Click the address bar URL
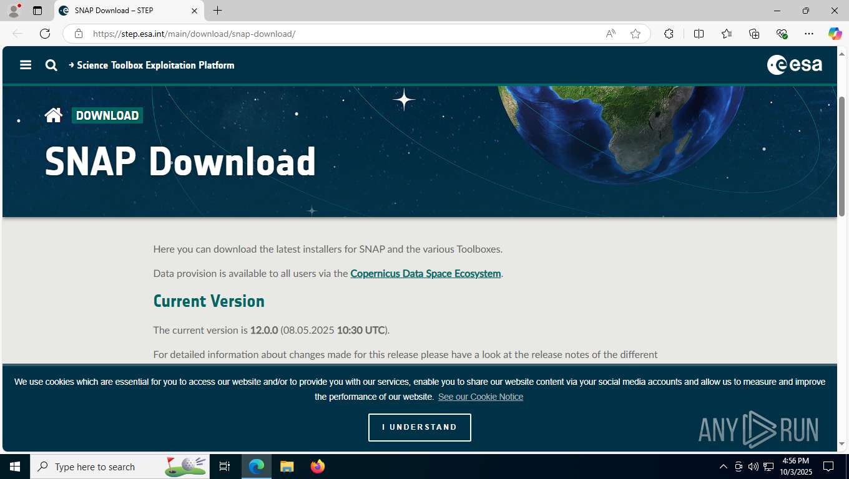The height and width of the screenshot is (479, 849). 194,34
